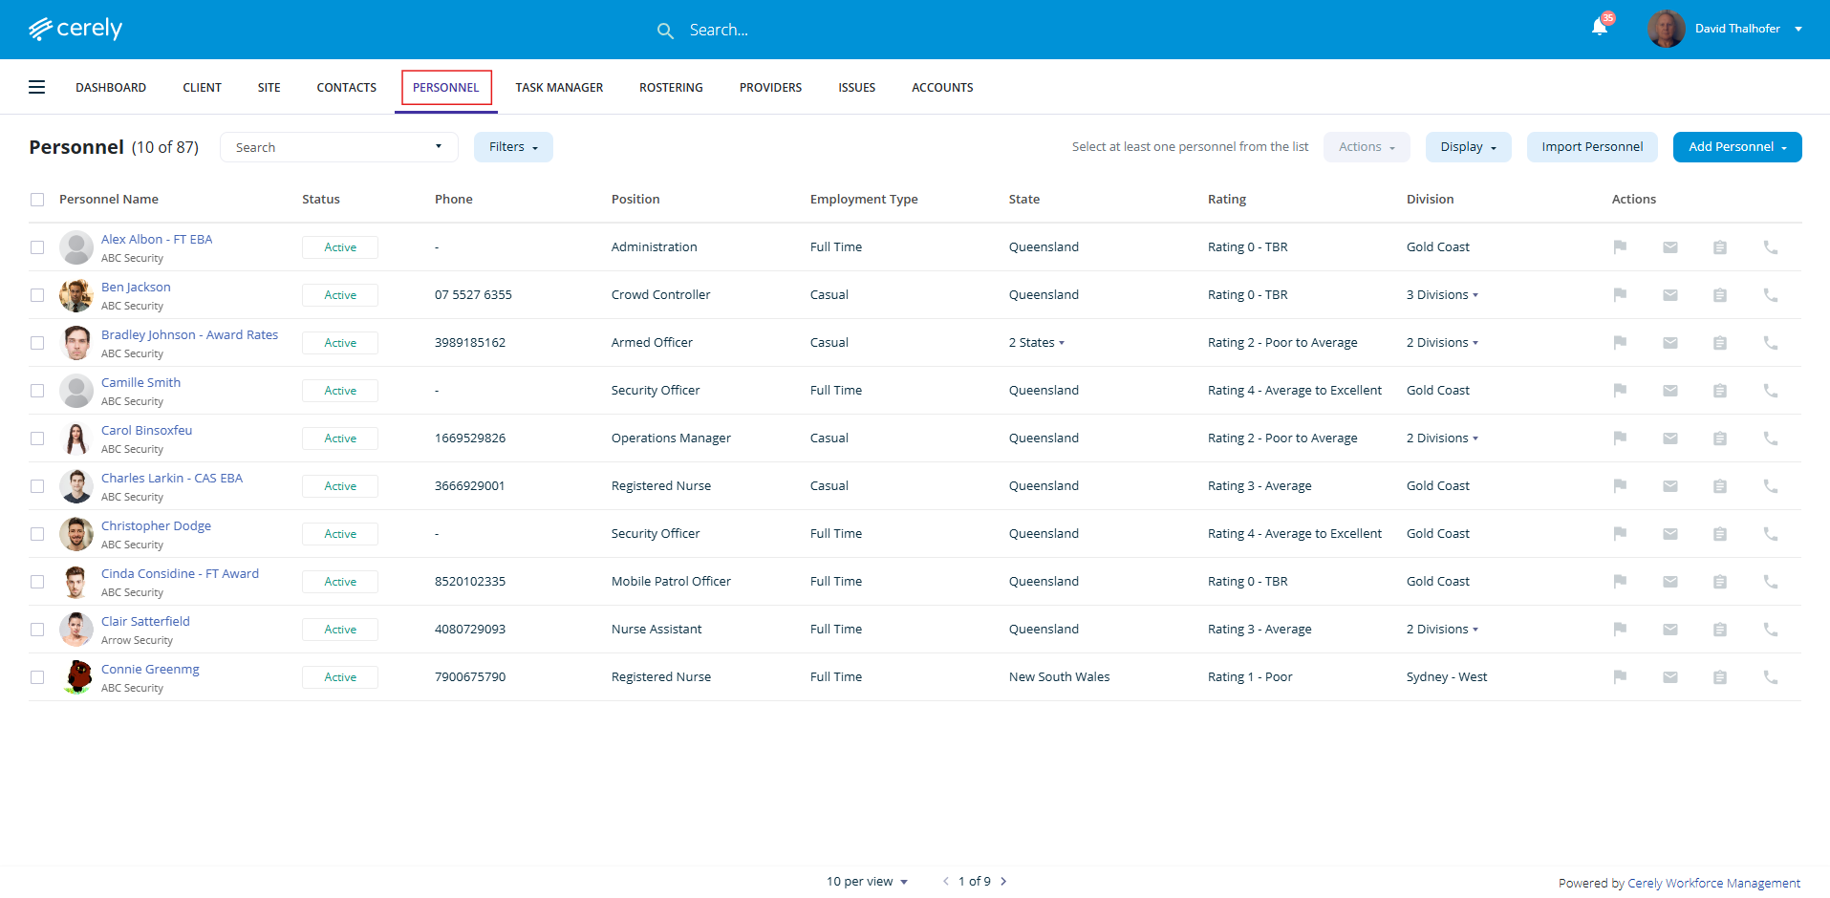Go to the next page using the right arrow
The height and width of the screenshot is (898, 1830).
(x=1003, y=881)
